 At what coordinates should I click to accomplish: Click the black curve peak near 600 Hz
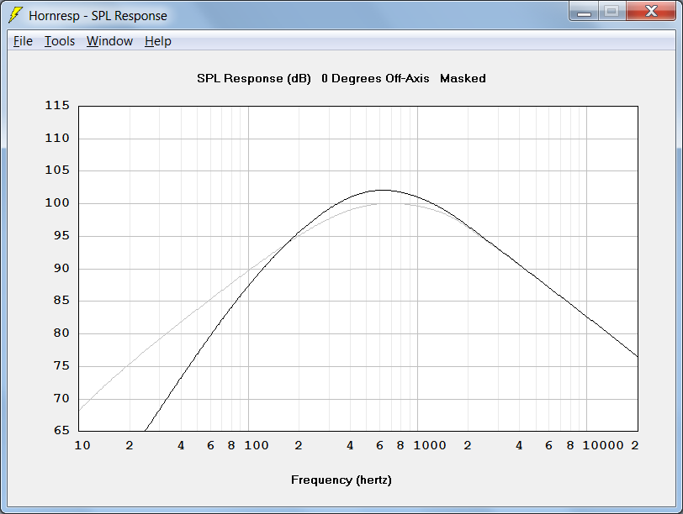click(x=384, y=190)
